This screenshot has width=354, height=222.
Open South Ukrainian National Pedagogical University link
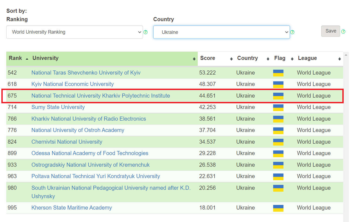[111, 192]
